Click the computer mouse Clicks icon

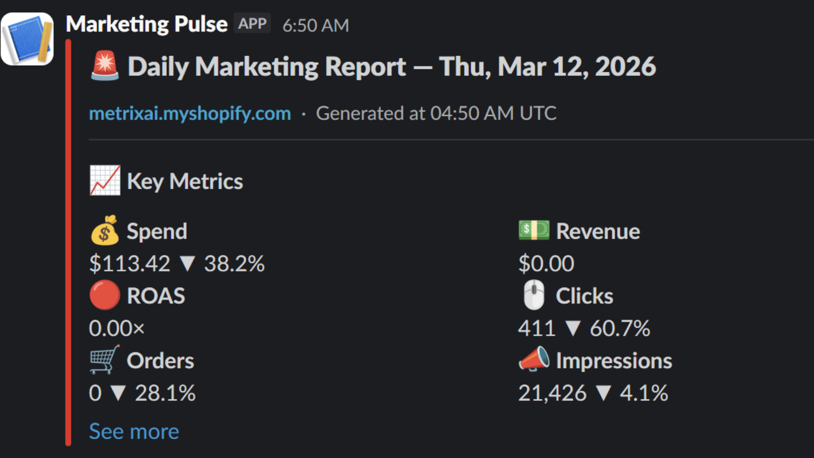(x=534, y=295)
